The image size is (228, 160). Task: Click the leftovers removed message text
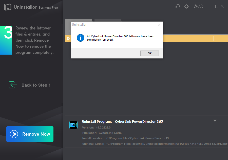point(121,38)
